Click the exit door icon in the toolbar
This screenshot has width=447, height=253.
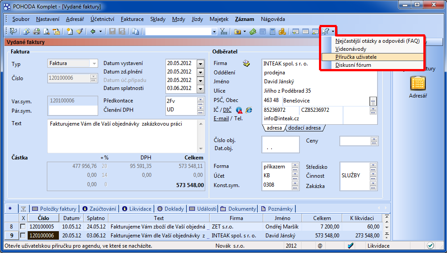coord(13,31)
